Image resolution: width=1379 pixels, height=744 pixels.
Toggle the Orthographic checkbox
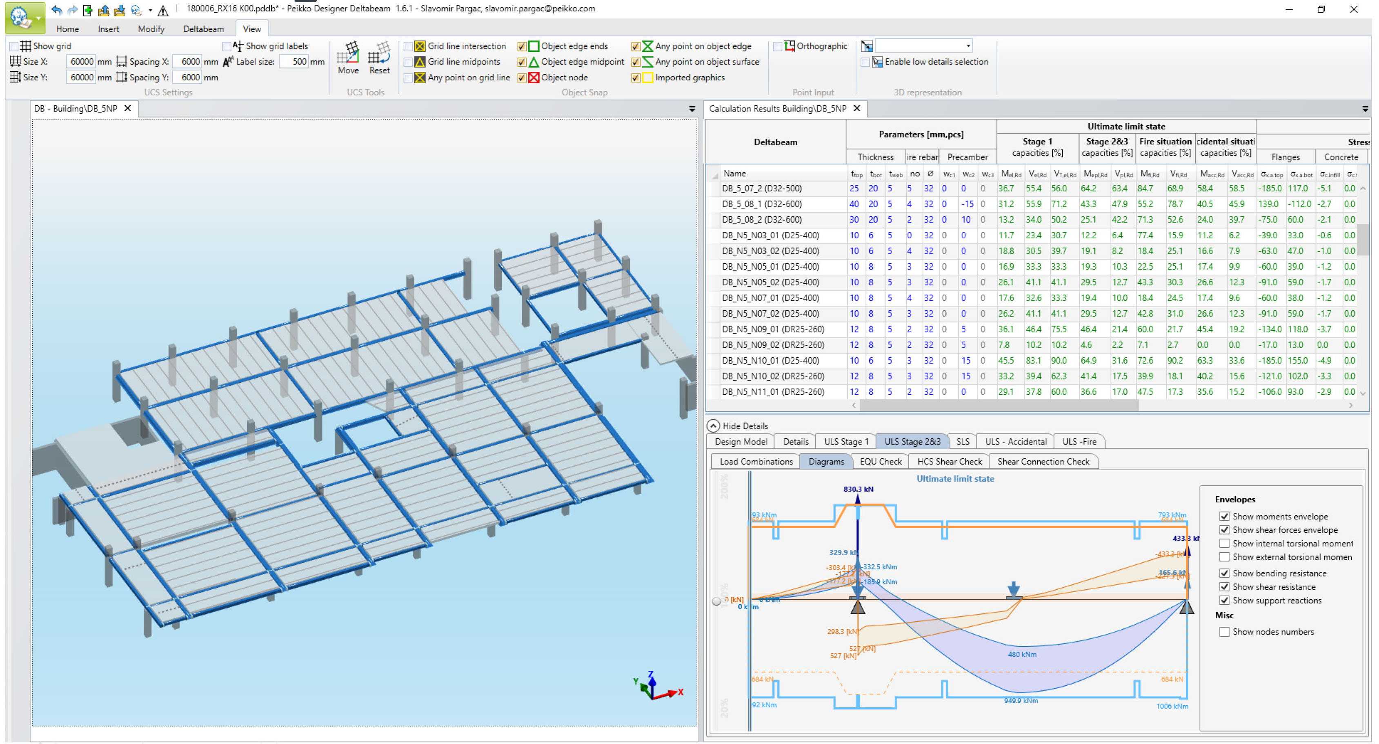point(778,47)
